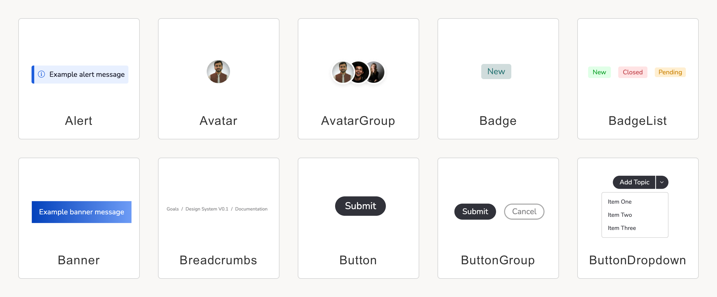
Task: Click the red Closed badge
Action: click(633, 72)
